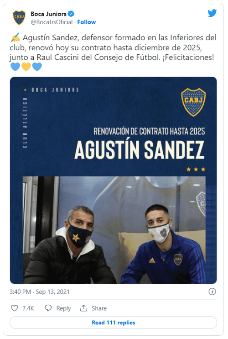
Task: Click the Share label
Action: 99,308
